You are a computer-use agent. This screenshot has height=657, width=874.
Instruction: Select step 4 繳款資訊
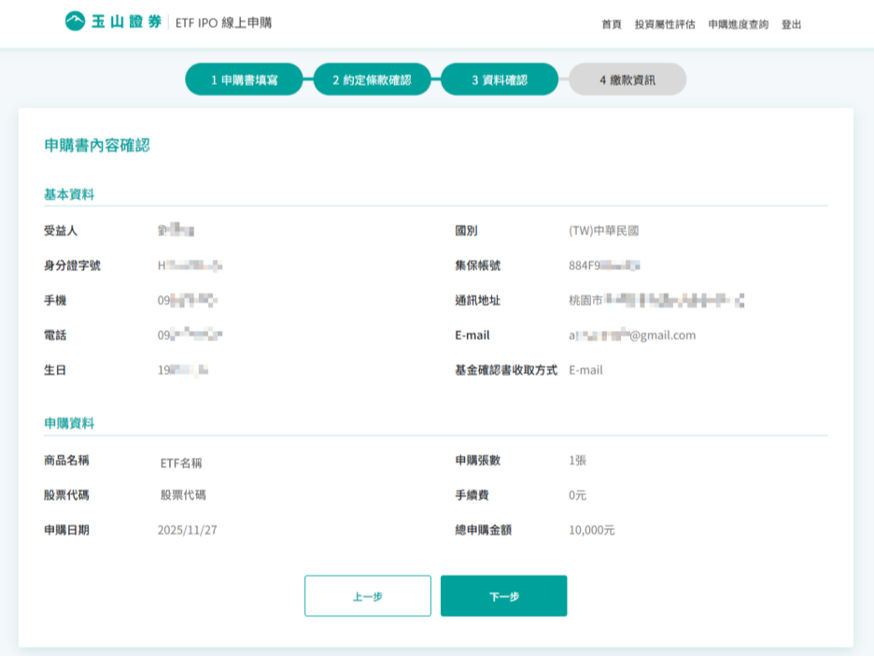point(627,80)
